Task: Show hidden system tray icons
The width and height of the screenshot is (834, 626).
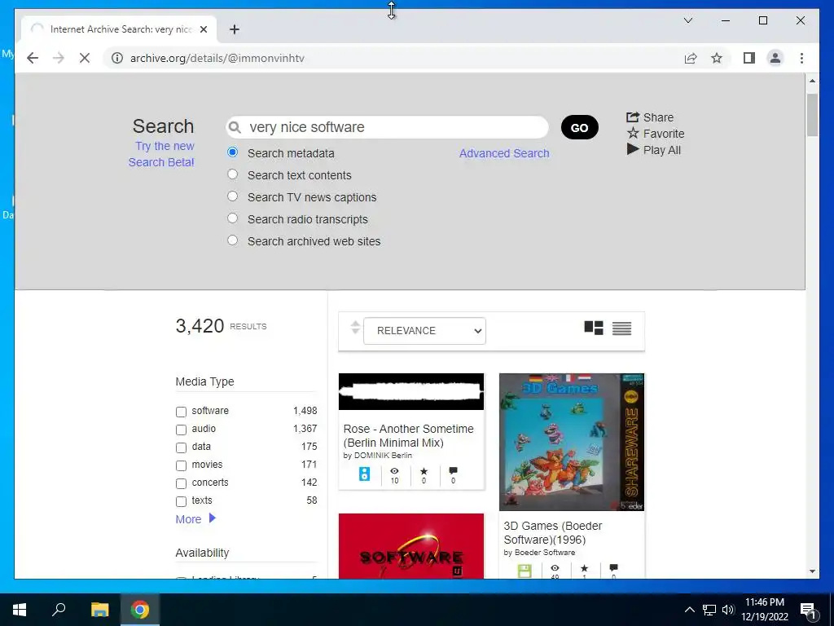Action: 689,610
